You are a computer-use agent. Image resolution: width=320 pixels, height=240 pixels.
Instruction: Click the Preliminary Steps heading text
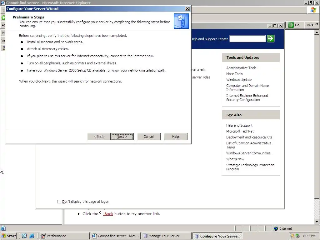[x=28, y=17]
